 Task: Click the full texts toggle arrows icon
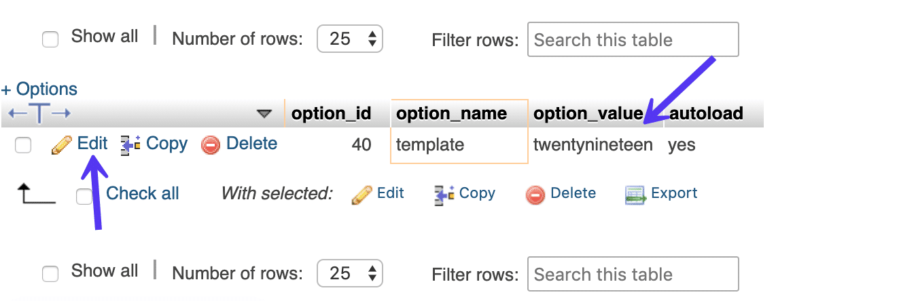(x=39, y=114)
